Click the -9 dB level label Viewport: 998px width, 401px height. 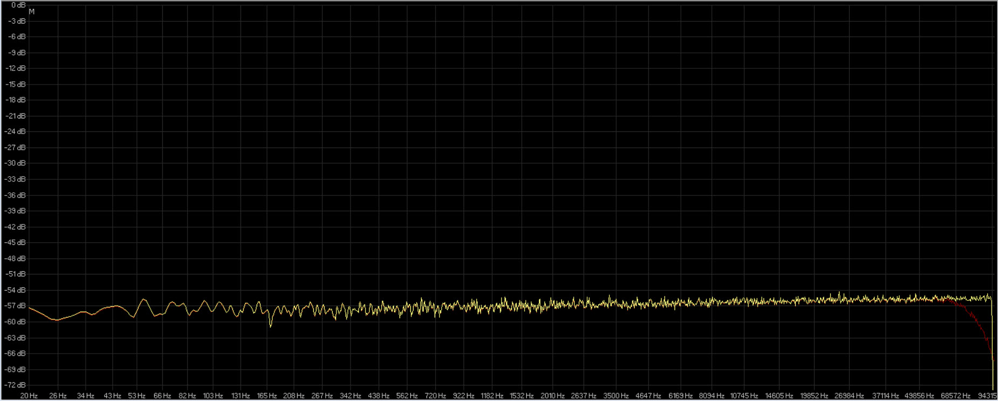pos(17,53)
